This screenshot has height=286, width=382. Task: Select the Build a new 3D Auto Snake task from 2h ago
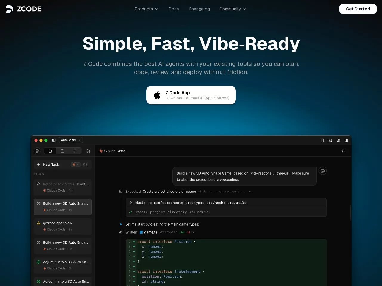click(x=63, y=246)
